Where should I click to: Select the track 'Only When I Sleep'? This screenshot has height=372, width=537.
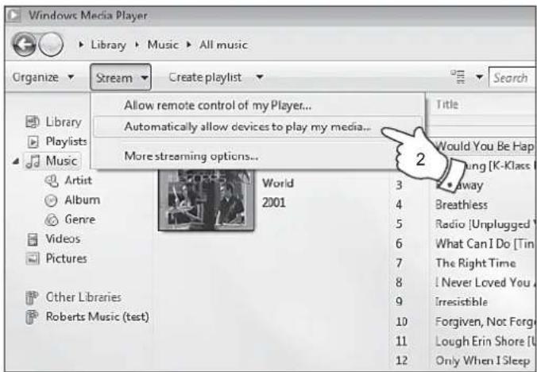(x=482, y=361)
